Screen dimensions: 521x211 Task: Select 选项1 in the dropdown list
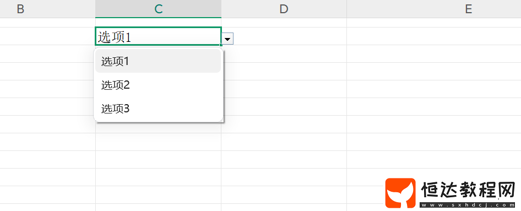pos(158,62)
